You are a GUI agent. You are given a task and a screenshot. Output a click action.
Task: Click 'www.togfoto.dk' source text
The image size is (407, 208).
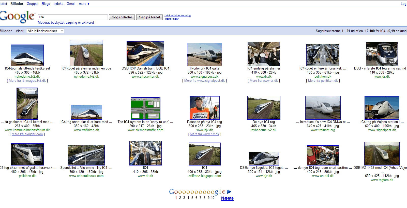[382, 180]
